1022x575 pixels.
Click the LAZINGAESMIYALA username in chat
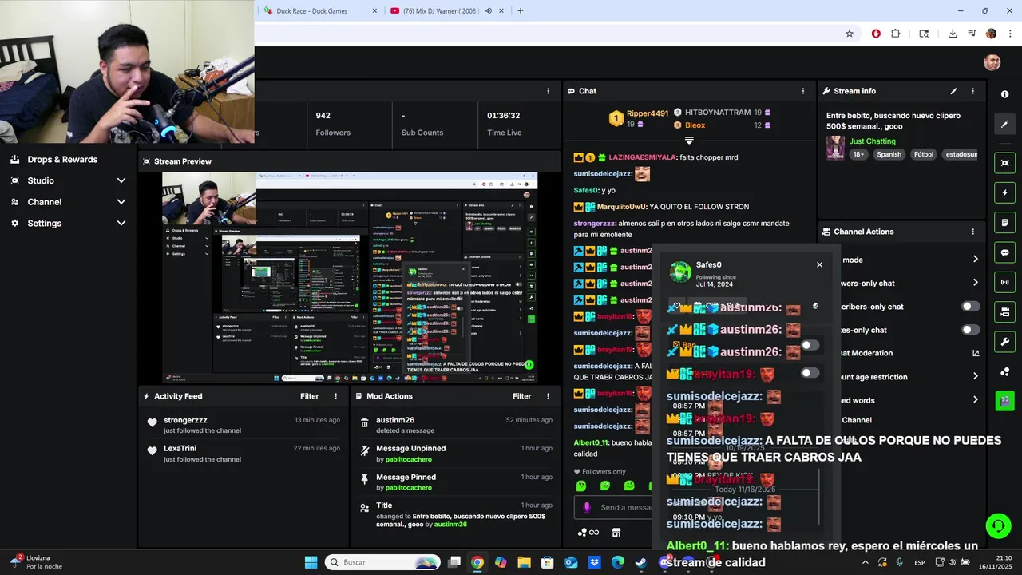click(x=643, y=157)
